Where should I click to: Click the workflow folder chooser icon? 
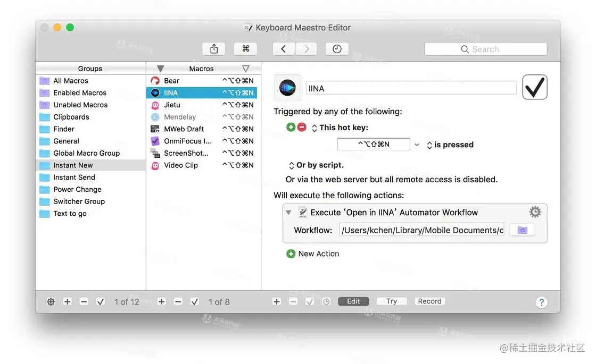tap(522, 230)
